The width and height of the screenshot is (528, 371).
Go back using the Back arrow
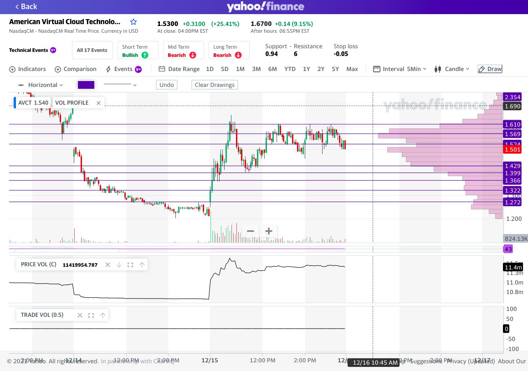click(x=26, y=6)
